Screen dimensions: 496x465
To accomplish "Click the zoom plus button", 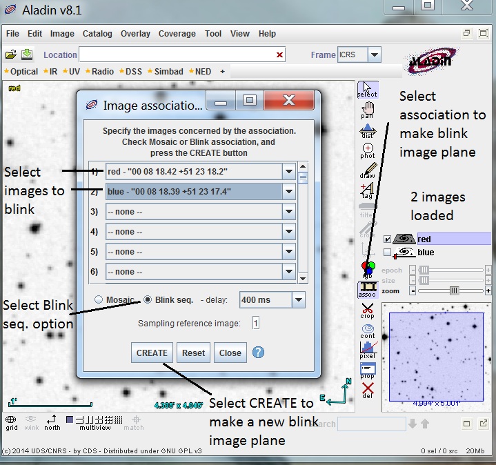I will (x=488, y=290).
